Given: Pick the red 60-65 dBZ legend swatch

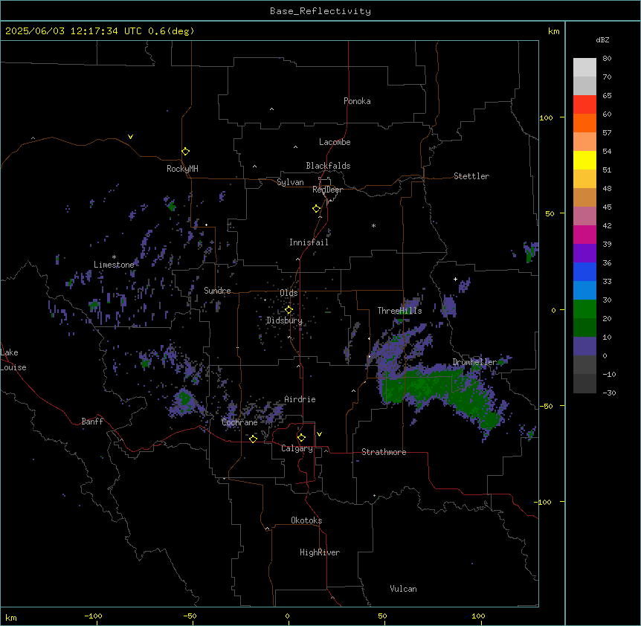Looking at the screenshot, I should 584,105.
